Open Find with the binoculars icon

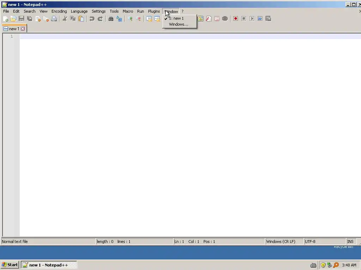pyautogui.click(x=111, y=19)
